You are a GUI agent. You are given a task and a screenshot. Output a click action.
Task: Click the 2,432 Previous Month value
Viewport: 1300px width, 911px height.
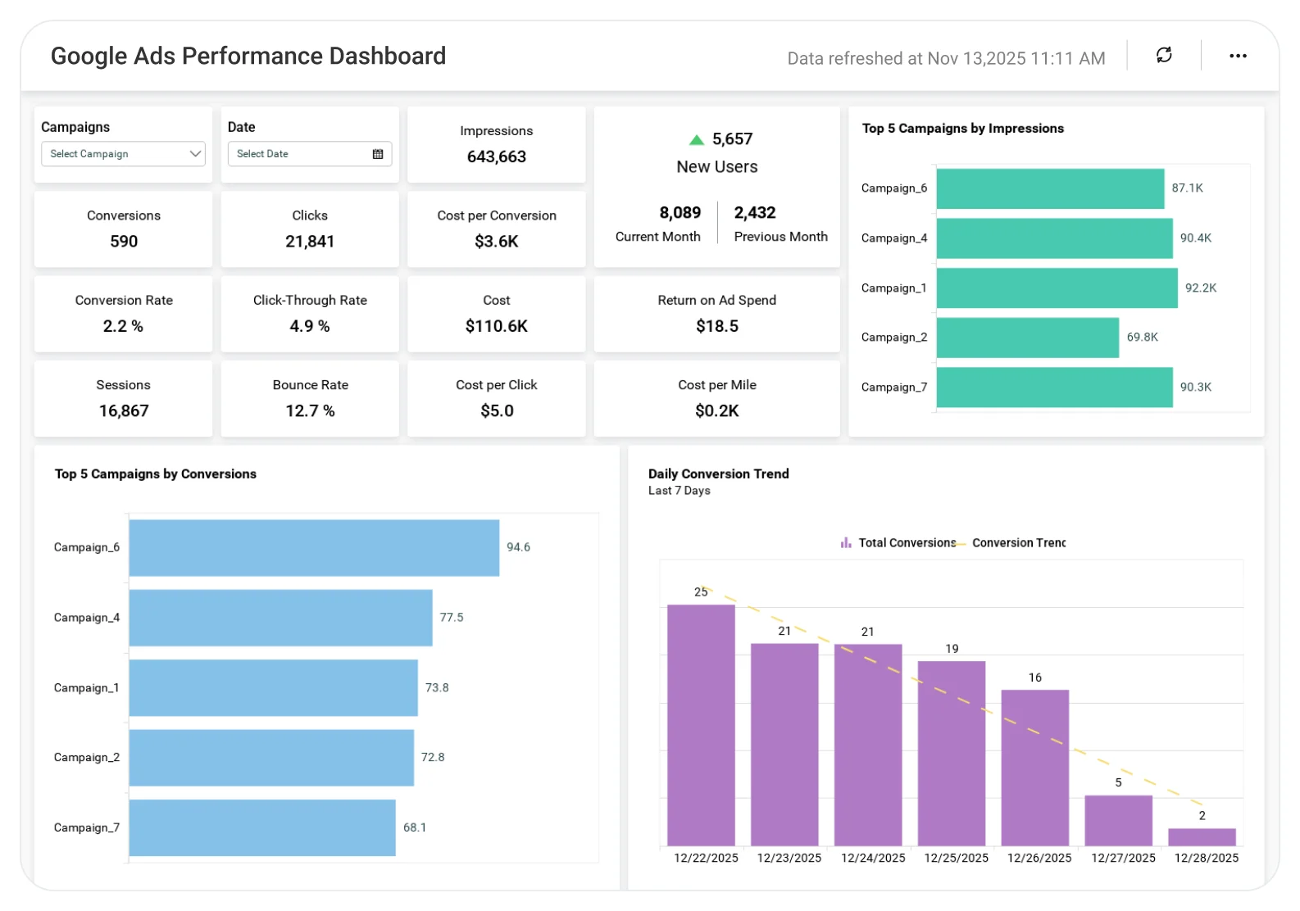click(x=755, y=213)
